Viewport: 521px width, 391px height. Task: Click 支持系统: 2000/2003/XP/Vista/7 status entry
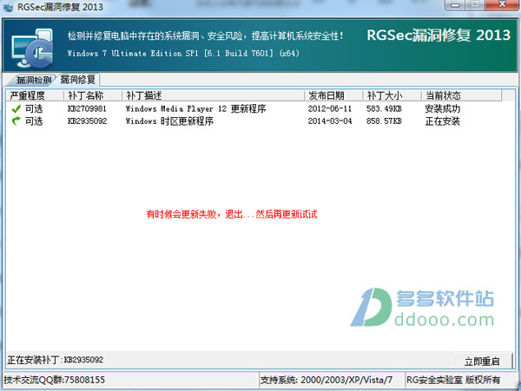326,380
